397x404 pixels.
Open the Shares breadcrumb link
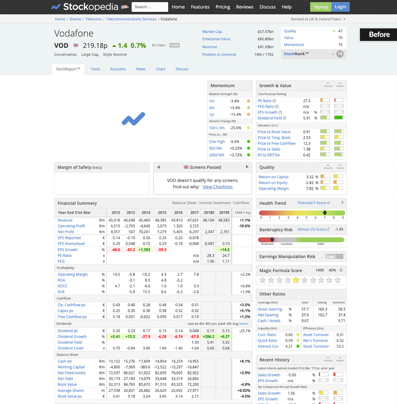coord(75,19)
